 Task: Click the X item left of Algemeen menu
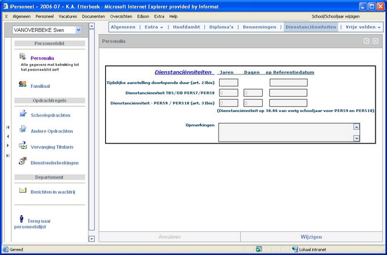pyautogui.click(x=6, y=17)
